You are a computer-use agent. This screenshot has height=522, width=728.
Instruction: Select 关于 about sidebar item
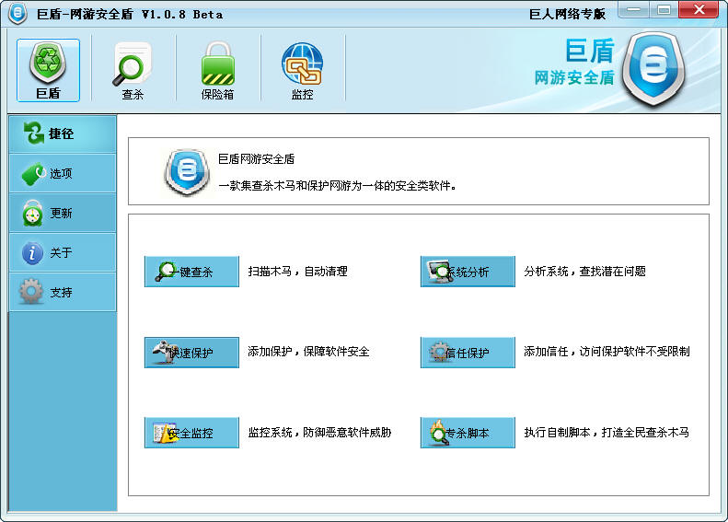[x=63, y=252]
